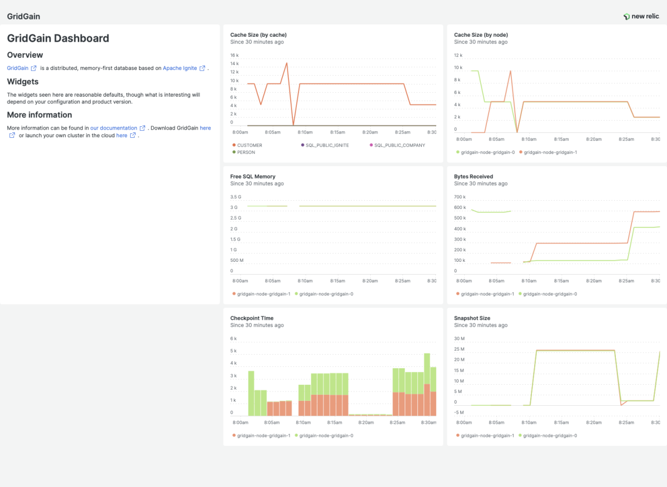
Task: Click the external-link icon beside the GridGain link
Action: 34,68
